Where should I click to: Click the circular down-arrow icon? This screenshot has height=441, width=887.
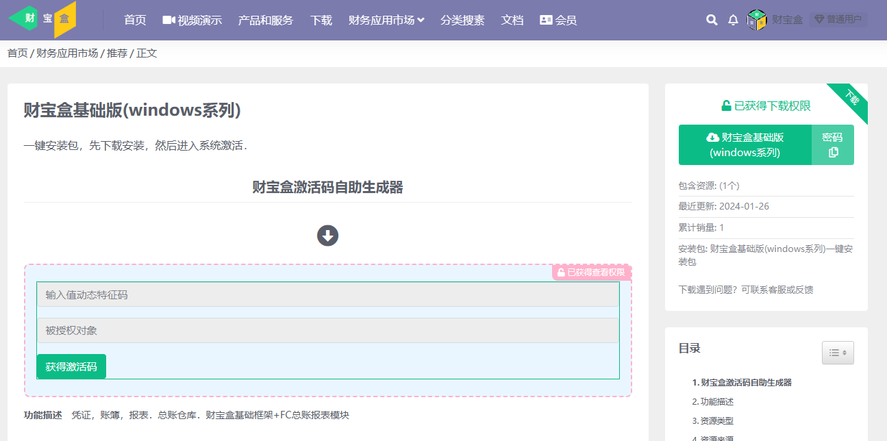click(327, 236)
